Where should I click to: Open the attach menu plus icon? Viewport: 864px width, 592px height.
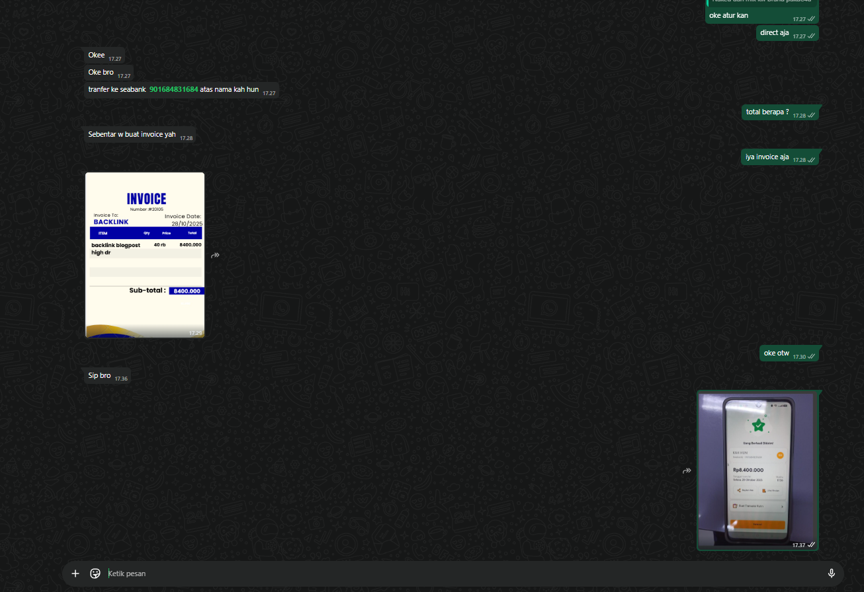coord(75,573)
